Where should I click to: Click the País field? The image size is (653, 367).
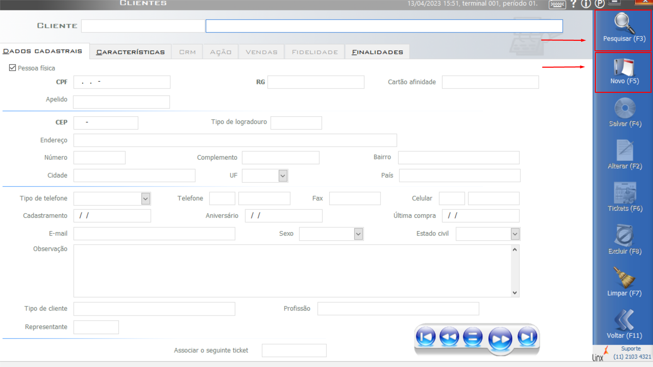(460, 176)
